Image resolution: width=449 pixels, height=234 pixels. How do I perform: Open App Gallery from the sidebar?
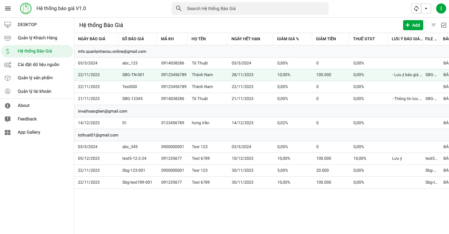tap(37, 132)
